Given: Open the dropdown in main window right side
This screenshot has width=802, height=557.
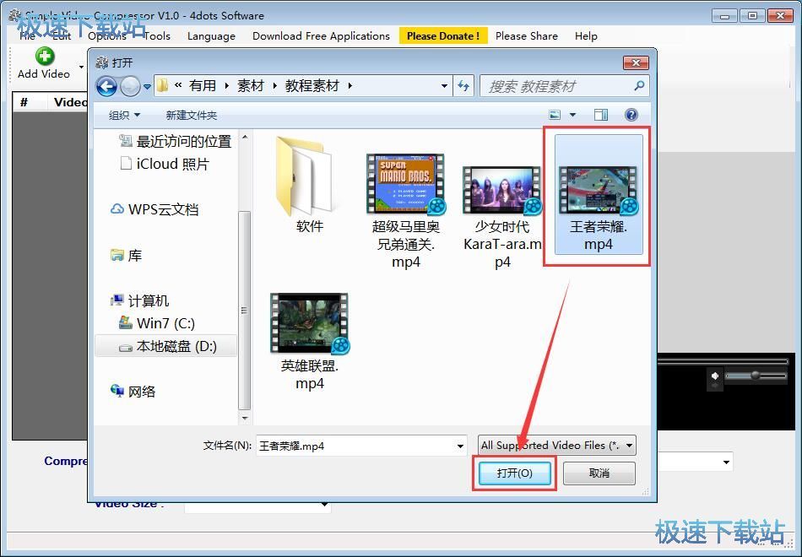Looking at the screenshot, I should point(726,462).
